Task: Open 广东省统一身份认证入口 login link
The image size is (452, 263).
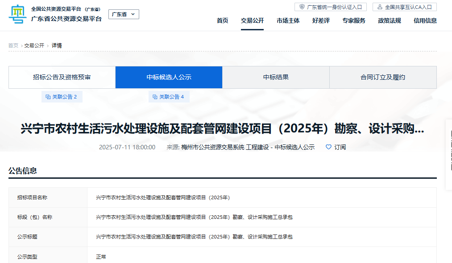Action: click(x=330, y=7)
